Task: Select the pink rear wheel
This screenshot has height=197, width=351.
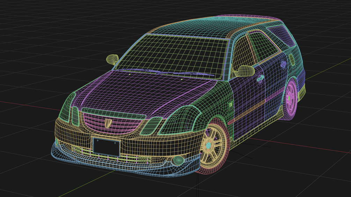Action: [x=290, y=98]
